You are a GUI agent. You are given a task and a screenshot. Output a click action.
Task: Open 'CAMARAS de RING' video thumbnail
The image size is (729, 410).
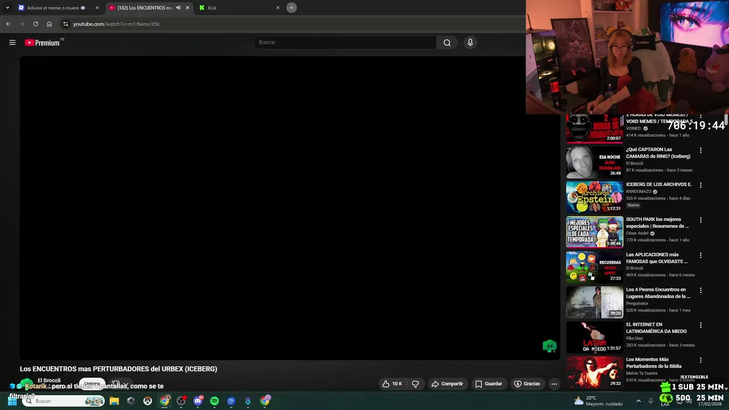point(595,162)
